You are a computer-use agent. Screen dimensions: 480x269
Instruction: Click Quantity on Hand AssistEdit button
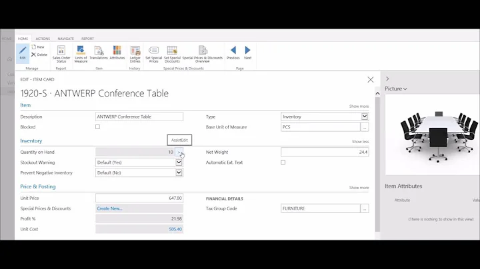click(x=179, y=152)
